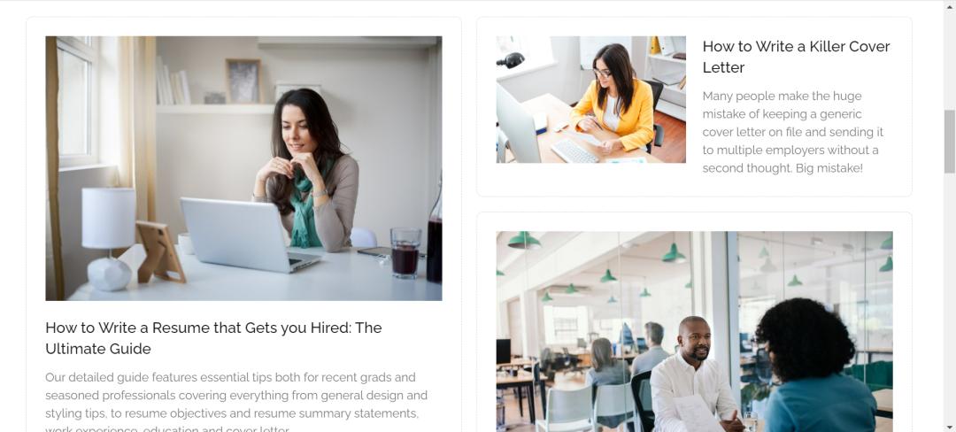Select the resume guide excerpt starting "Our detailed guide"
Screen dimensions: 956x432
pos(236,402)
